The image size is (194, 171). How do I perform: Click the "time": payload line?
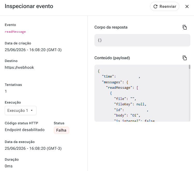[121, 77]
